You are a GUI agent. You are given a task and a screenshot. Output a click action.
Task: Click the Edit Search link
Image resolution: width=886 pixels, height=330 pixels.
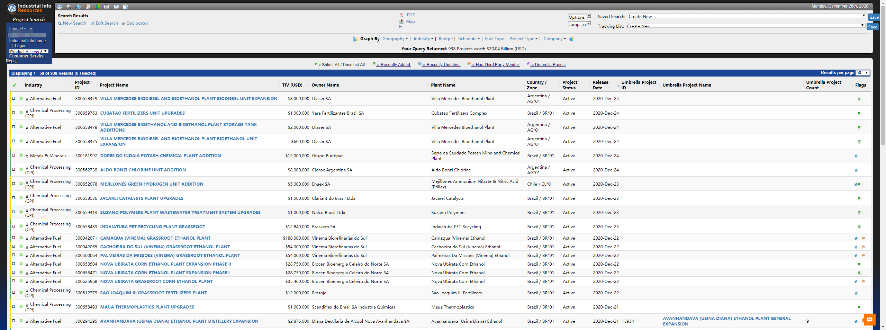pyautogui.click(x=107, y=23)
